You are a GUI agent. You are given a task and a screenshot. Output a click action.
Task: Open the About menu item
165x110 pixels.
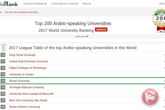click(x=162, y=4)
